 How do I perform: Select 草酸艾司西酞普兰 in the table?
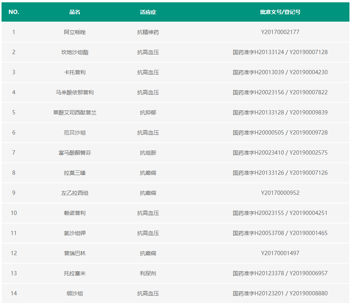75,112
